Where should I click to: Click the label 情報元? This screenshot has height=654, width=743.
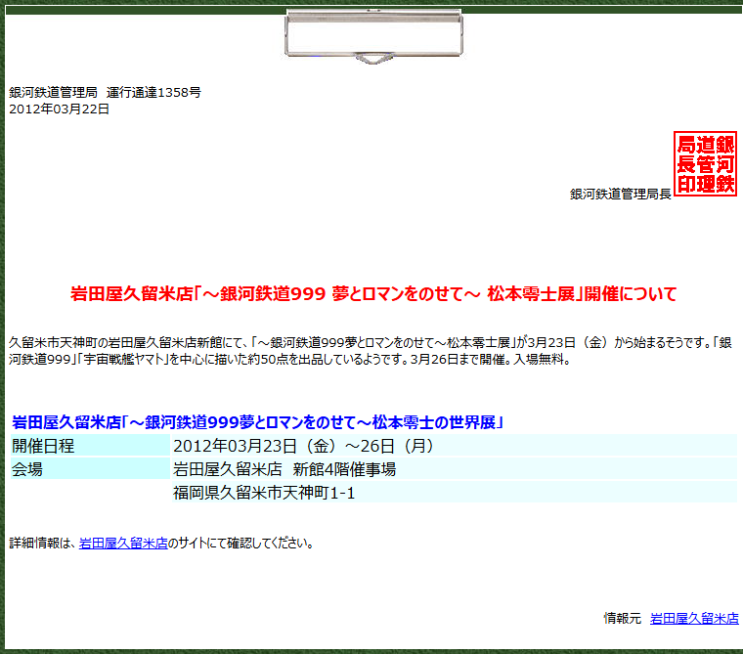coord(622,619)
